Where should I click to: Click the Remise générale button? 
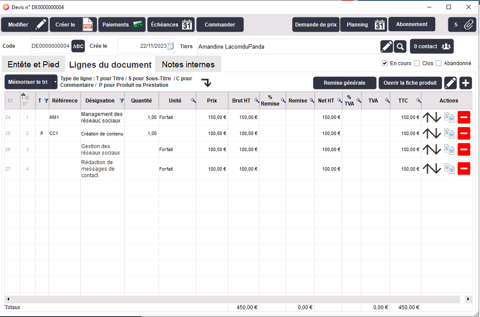(344, 83)
